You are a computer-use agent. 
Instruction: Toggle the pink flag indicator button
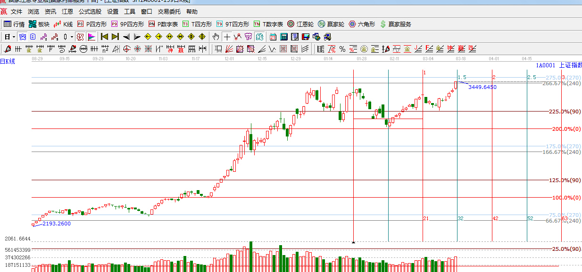(91, 37)
